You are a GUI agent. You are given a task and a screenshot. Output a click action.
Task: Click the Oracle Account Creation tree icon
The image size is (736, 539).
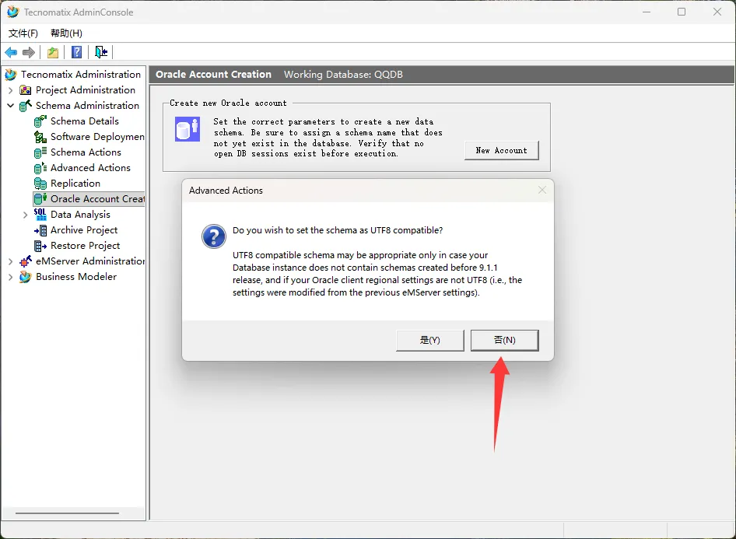(x=40, y=199)
